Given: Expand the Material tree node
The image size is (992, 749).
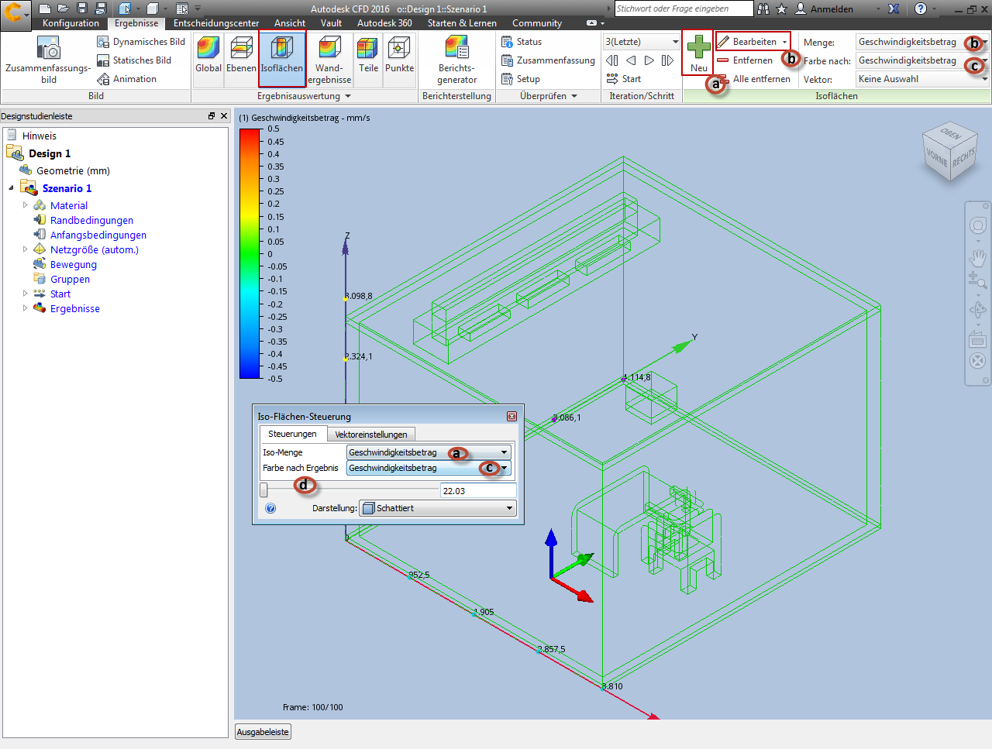Looking at the screenshot, I should tap(26, 205).
